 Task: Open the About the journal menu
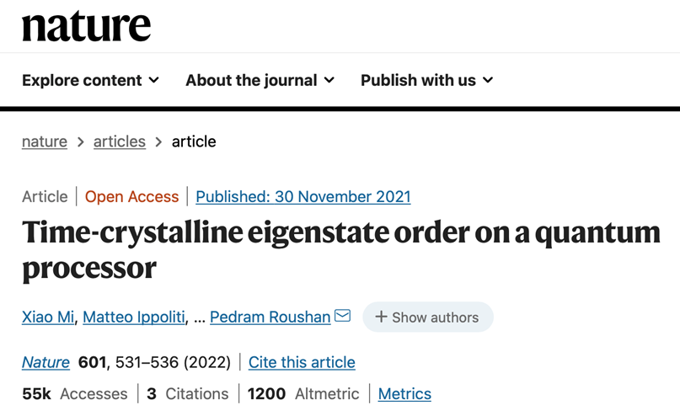pyautogui.click(x=260, y=80)
